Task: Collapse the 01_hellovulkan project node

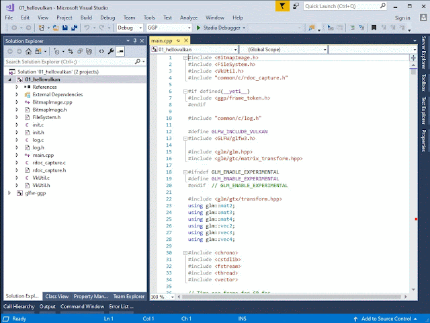Action: [x=10, y=79]
